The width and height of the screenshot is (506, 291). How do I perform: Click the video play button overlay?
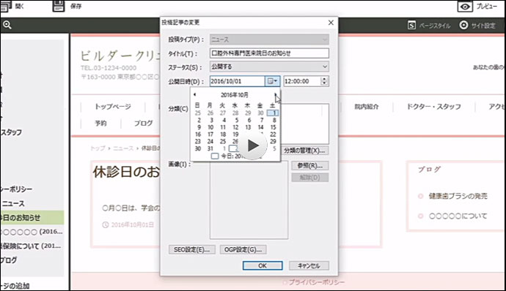252,145
